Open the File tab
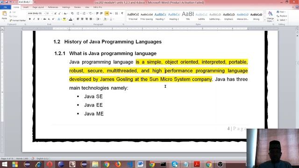Image resolution: width=299 pixels, height=168 pixels. point(5,7)
